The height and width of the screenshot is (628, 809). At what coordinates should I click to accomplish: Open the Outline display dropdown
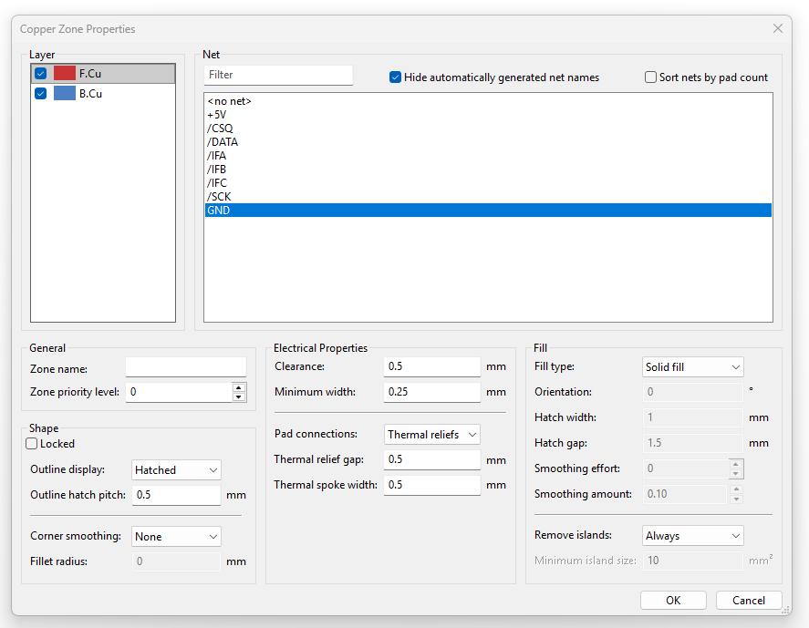coord(176,470)
